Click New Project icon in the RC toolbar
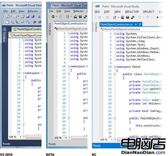Screen dimensions: 168x156 [x=115, y=17]
